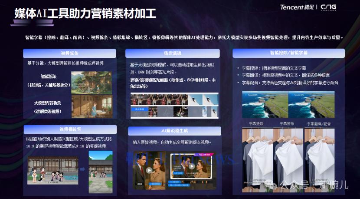Viewport: 360px width, 199px height.
Task: Click the Tencent腾讯 logo
Action: pos(297,7)
